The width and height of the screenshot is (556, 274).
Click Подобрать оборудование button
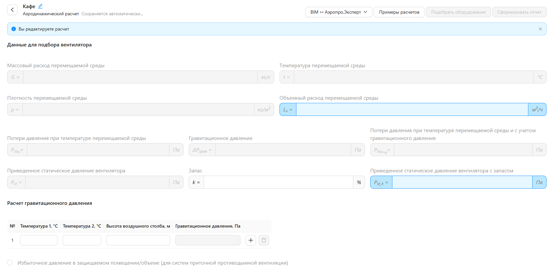(x=458, y=12)
